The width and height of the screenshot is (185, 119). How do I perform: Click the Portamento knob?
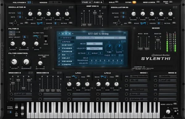pyautogui.click(x=168, y=112)
